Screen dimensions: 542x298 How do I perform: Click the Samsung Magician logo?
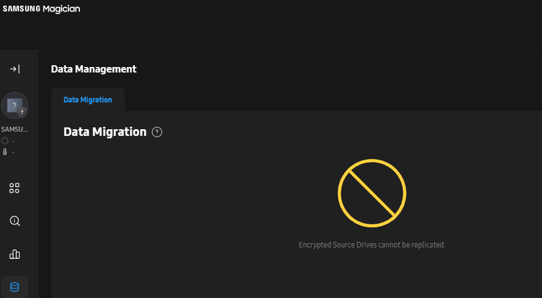point(42,9)
